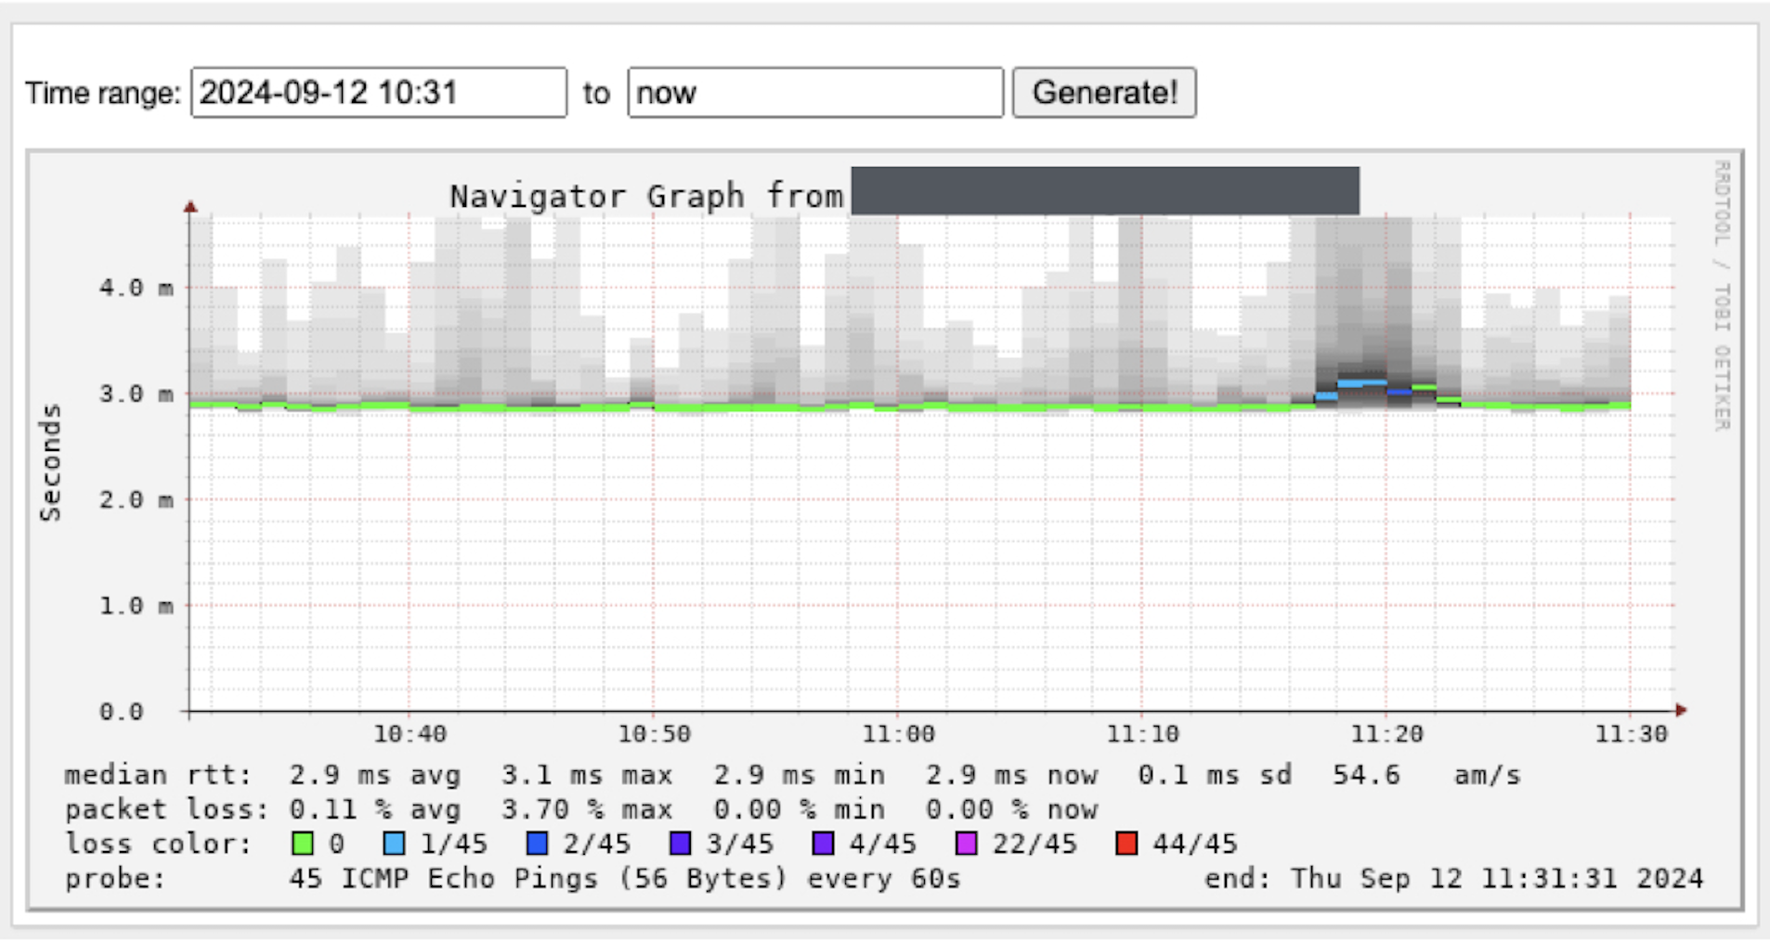This screenshot has height=941, width=1770.
Task: Click the 3.1 ms max value
Action: click(x=587, y=775)
